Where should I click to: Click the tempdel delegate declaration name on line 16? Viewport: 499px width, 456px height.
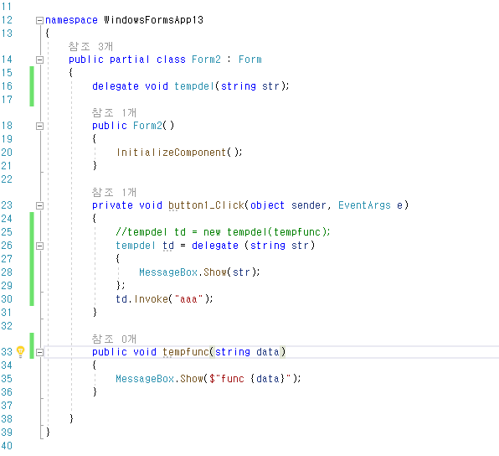point(194,86)
